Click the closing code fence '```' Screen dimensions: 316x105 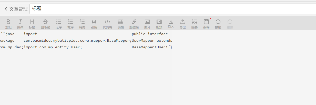(x=135, y=59)
